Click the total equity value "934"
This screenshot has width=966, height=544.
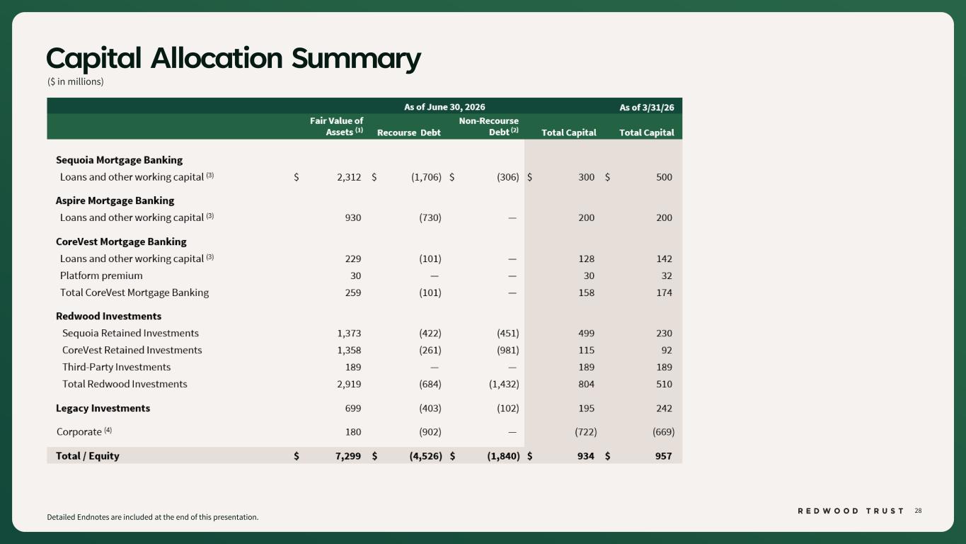coord(586,455)
